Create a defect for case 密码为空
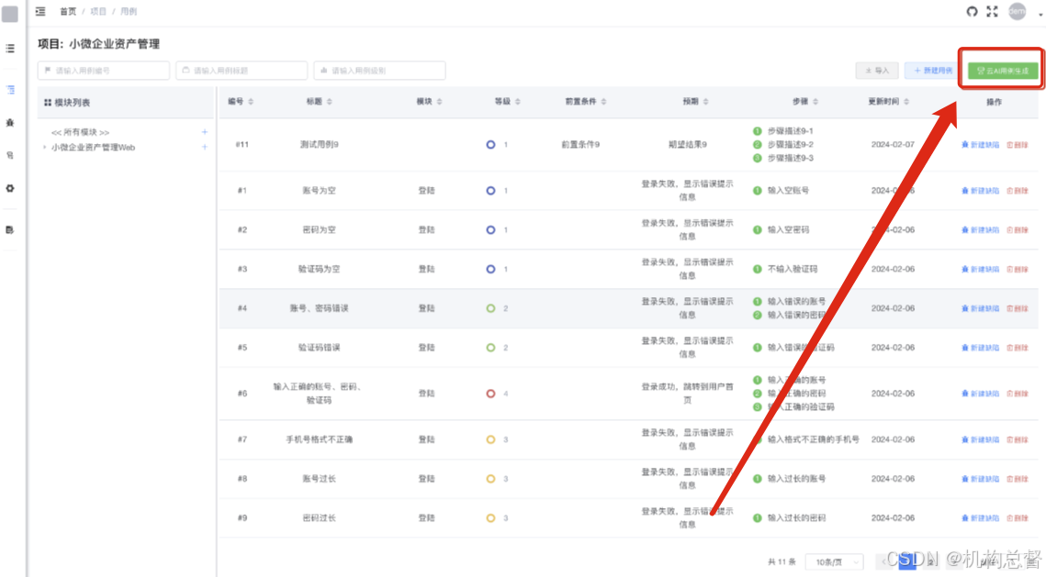Image resolution: width=1046 pixels, height=577 pixels. point(980,230)
